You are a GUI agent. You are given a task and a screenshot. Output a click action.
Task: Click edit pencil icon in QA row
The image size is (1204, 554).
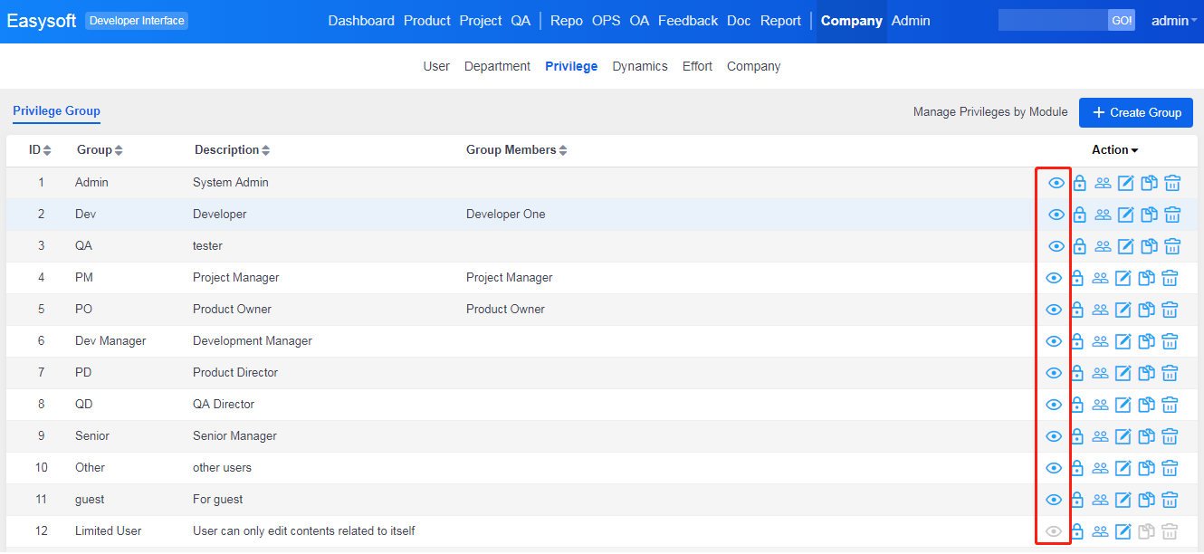[1125, 246]
